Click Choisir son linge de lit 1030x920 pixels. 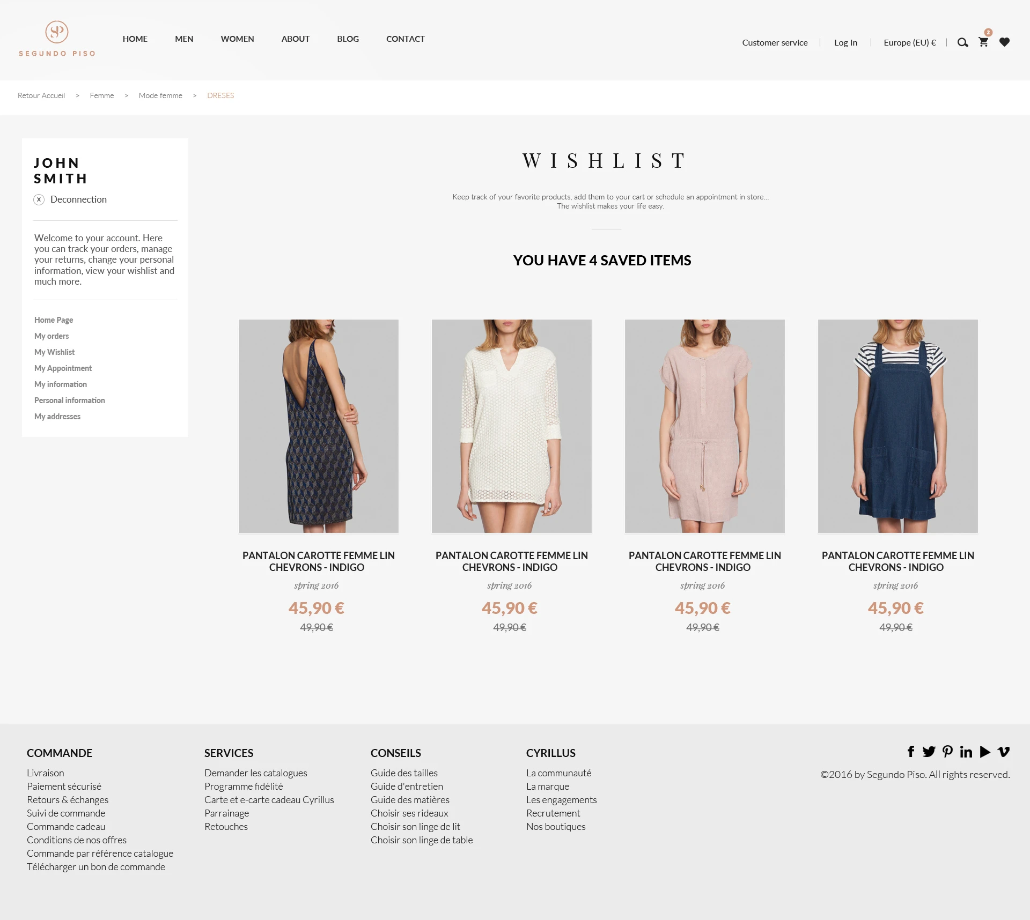pyautogui.click(x=415, y=827)
